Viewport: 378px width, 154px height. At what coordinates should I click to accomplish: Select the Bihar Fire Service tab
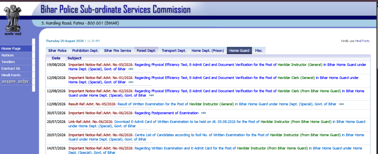pos(118,50)
